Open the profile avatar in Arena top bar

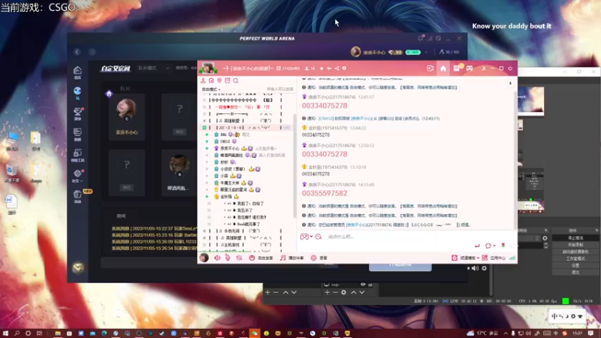tap(355, 52)
